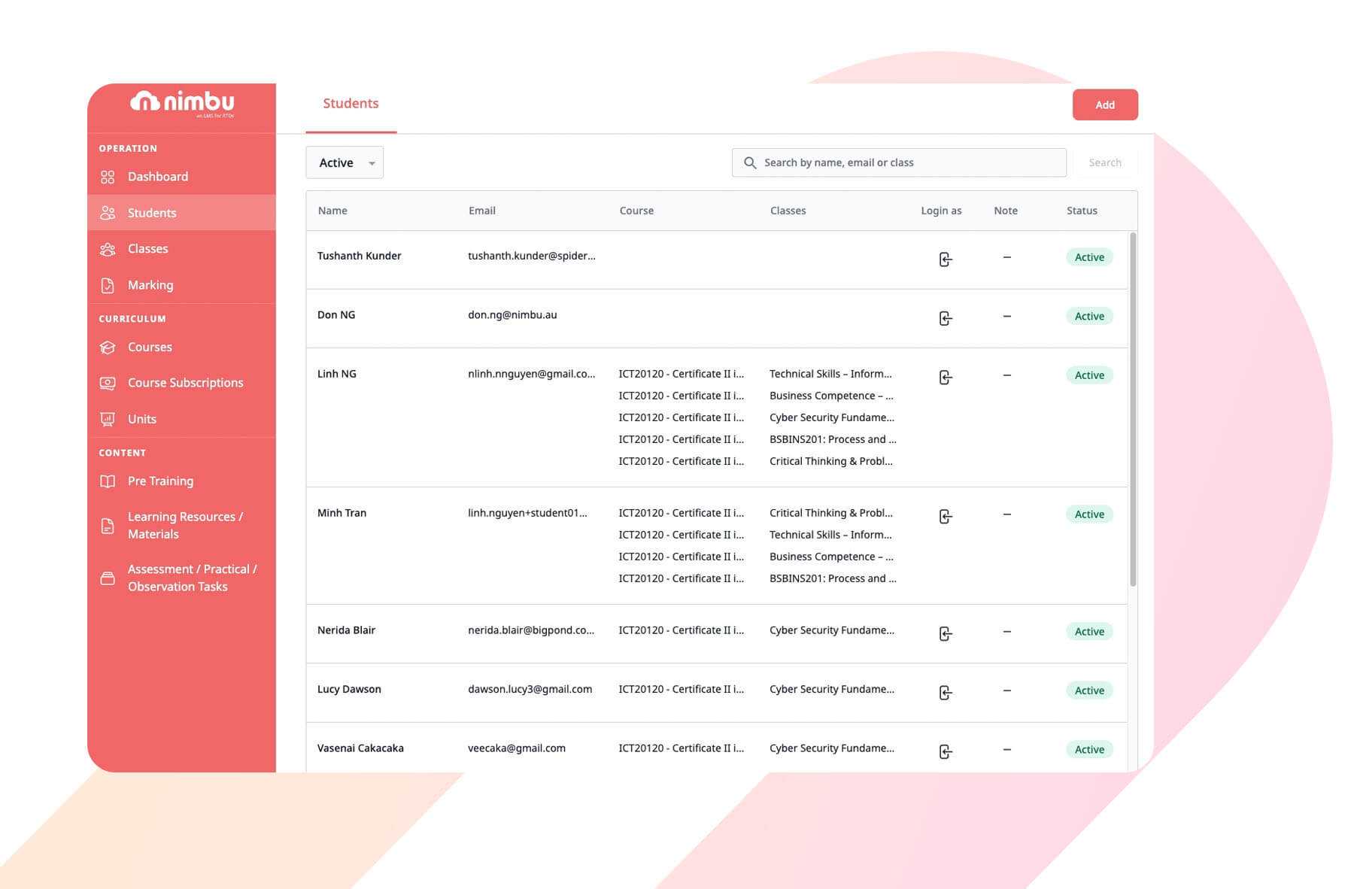Screen dimensions: 1345x889
Task: Open Classes from the sidebar
Action: (x=147, y=249)
